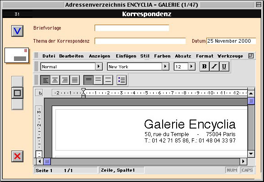The width and height of the screenshot is (264, 182).
Task: Click the telephone and fax number line
Action: pyautogui.click(x=190, y=140)
